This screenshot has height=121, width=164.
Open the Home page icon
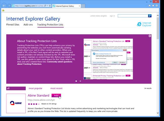tap(150, 6)
